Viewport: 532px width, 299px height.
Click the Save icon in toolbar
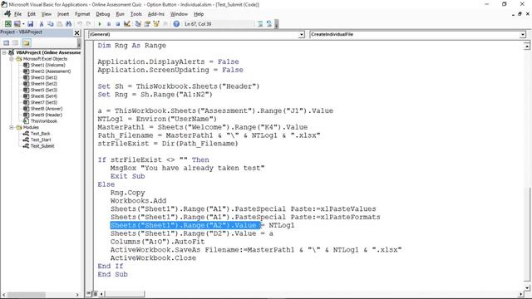click(30, 24)
